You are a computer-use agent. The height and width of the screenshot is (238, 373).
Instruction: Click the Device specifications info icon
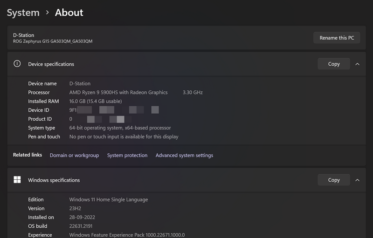tap(17, 64)
